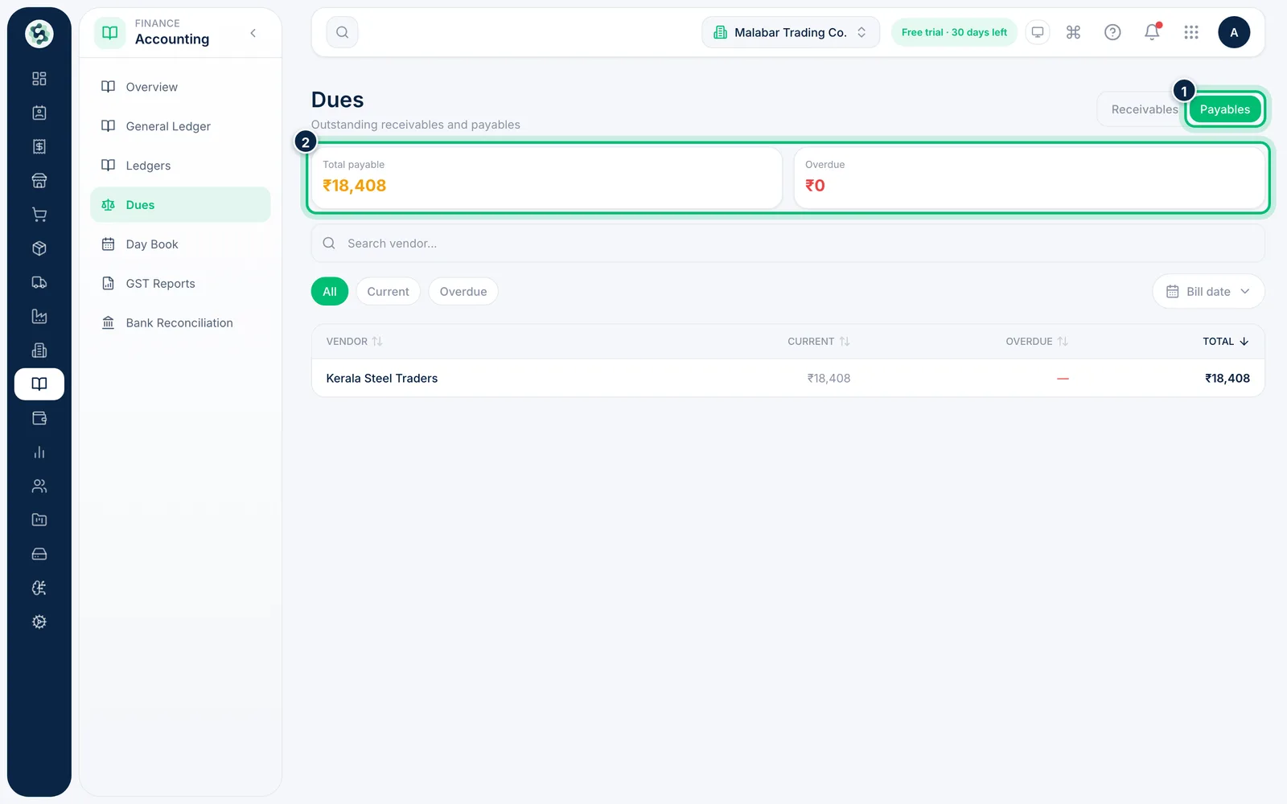Open the people icon in left rail
Screen dimensions: 1287x804
point(39,486)
